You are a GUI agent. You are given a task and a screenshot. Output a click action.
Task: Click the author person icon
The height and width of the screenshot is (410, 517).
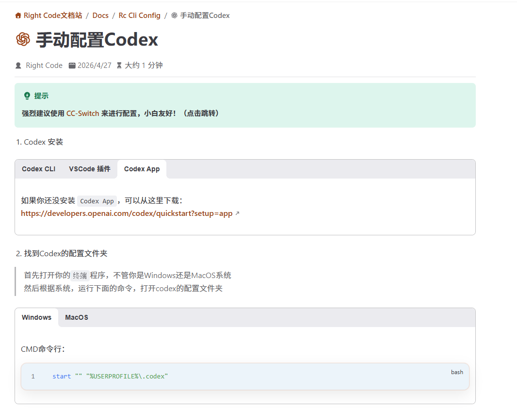[18, 66]
